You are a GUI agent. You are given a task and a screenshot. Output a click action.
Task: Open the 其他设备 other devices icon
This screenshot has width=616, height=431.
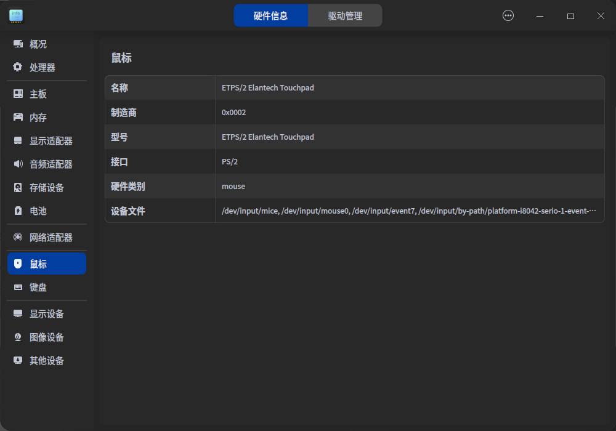(18, 360)
